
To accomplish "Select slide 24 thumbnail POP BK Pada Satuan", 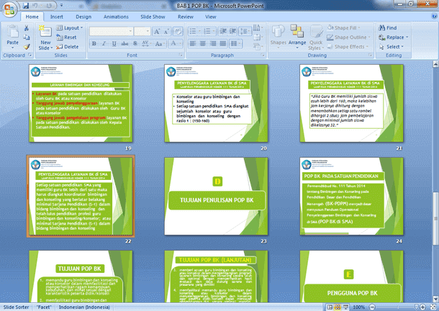I will [352, 196].
